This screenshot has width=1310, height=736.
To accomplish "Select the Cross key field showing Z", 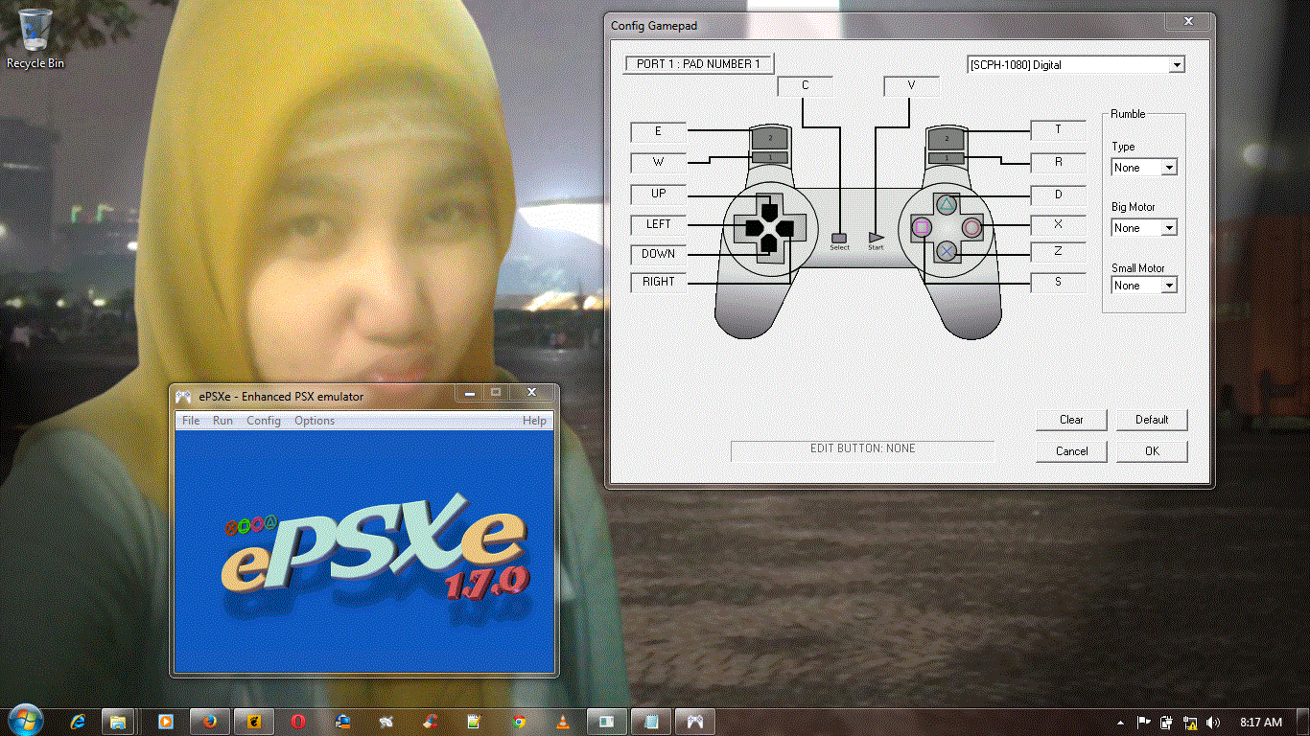I will click(1059, 251).
